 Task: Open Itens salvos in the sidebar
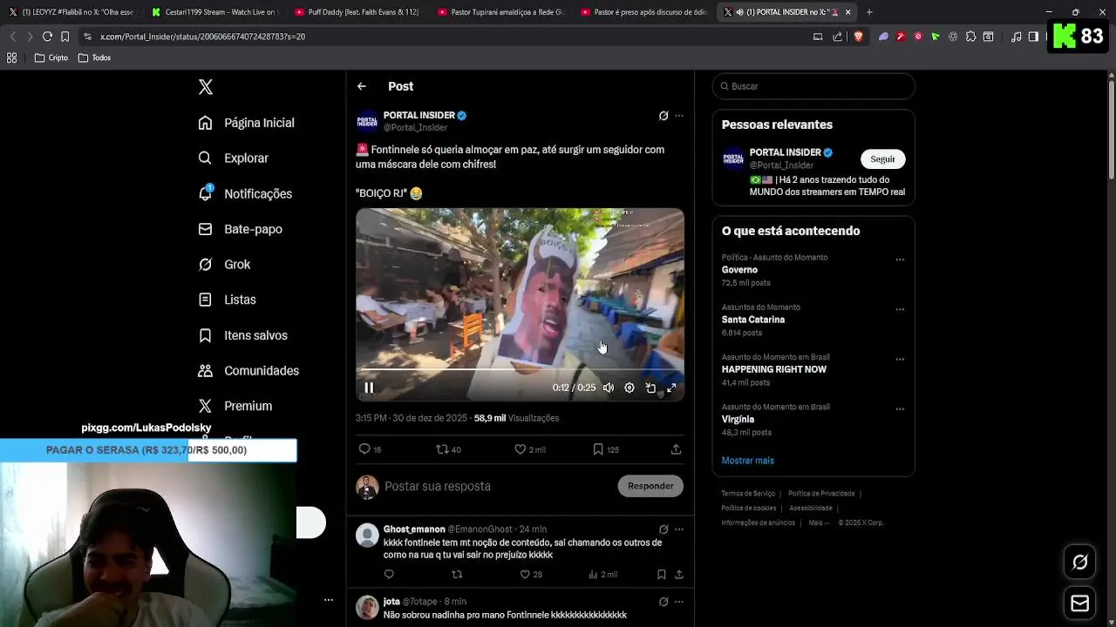(242, 335)
